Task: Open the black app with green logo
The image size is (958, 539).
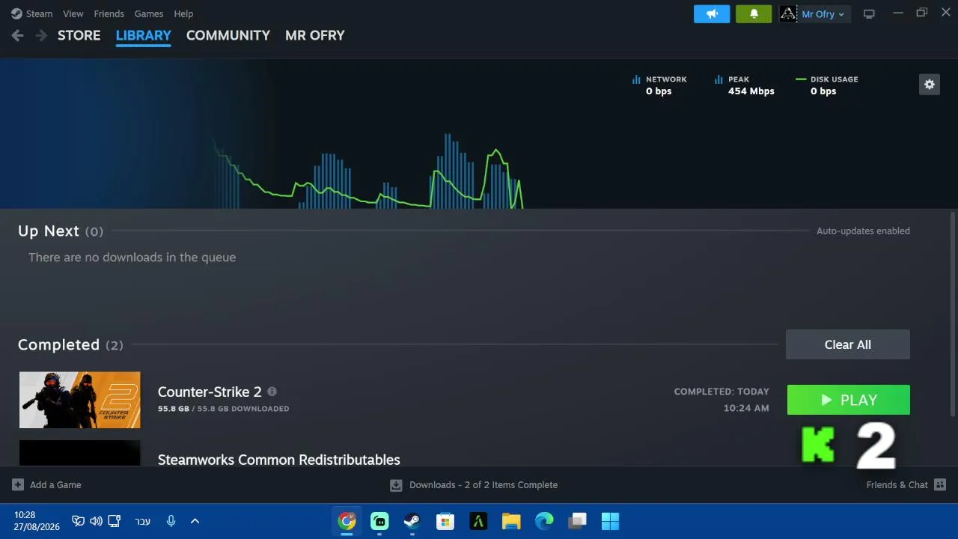Action: (x=478, y=521)
